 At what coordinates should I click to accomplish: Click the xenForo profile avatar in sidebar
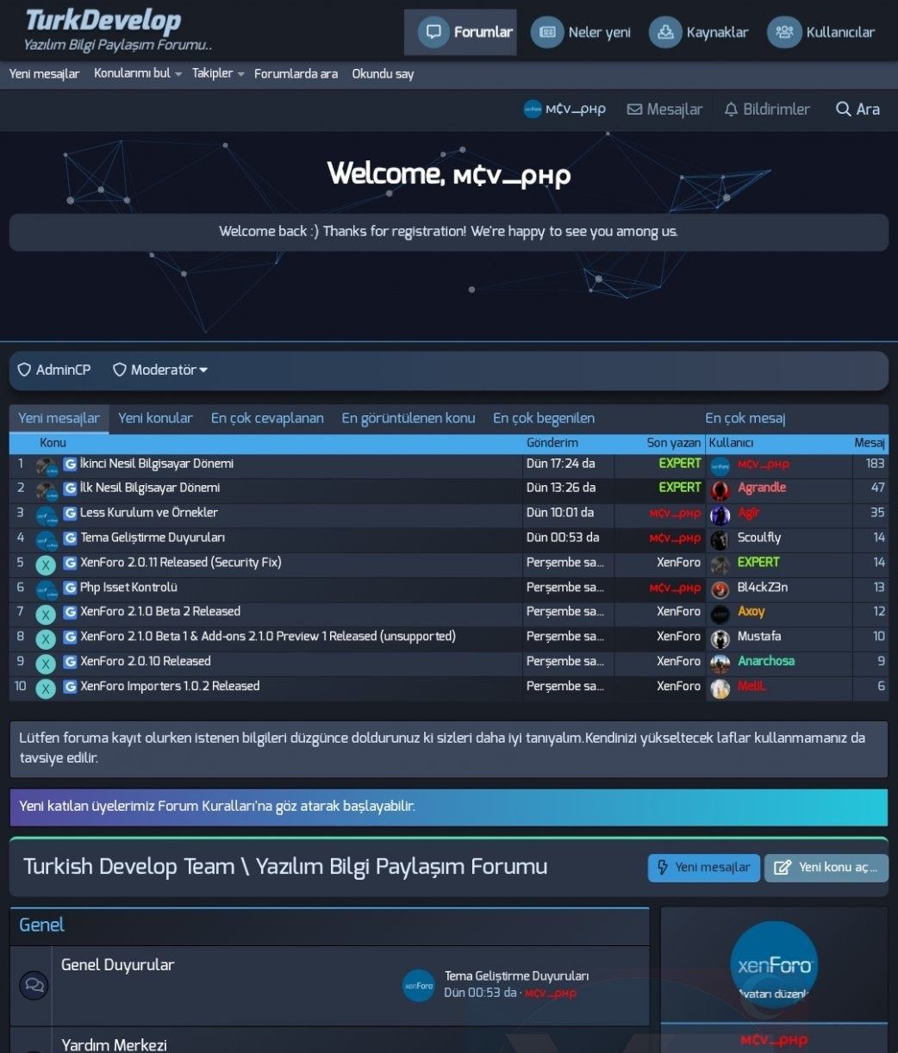pos(773,964)
